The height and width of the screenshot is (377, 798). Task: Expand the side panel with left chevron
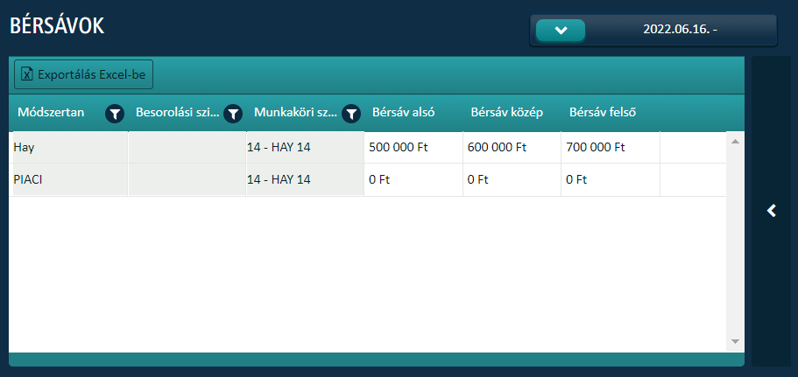click(772, 210)
